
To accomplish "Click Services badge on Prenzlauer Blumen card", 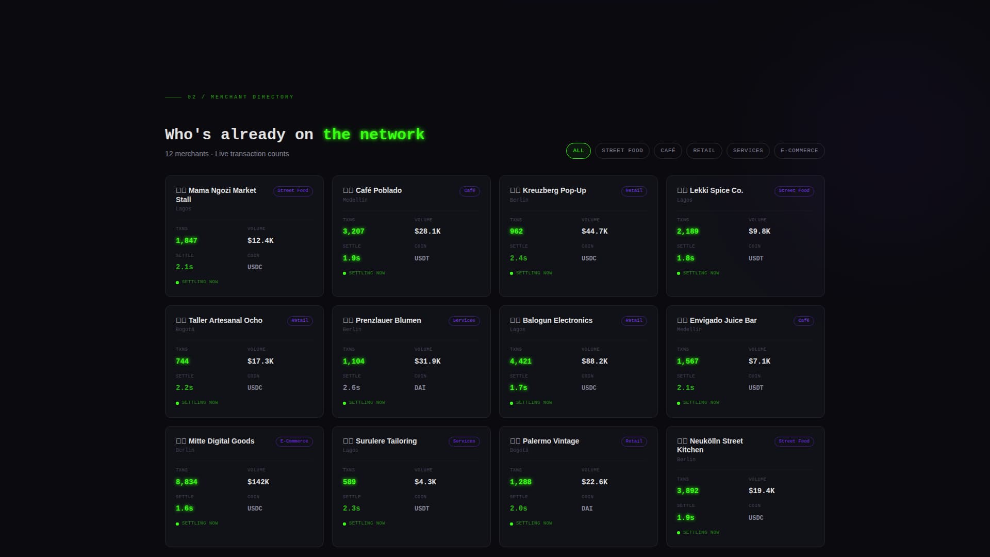I will [x=464, y=321].
